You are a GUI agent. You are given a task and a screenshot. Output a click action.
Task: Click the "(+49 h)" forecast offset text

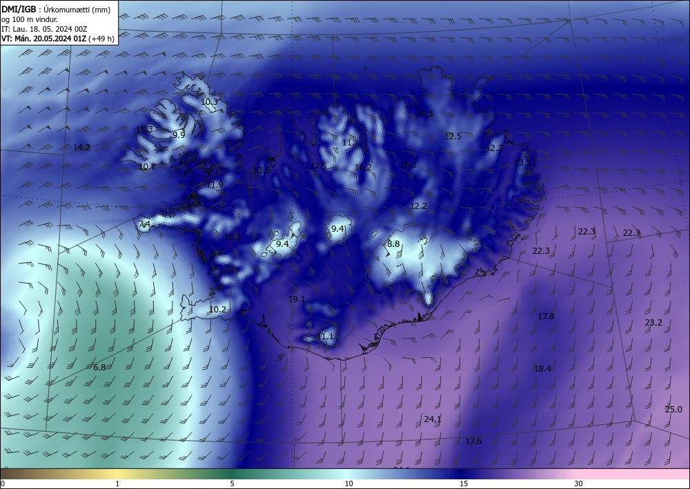(x=101, y=39)
